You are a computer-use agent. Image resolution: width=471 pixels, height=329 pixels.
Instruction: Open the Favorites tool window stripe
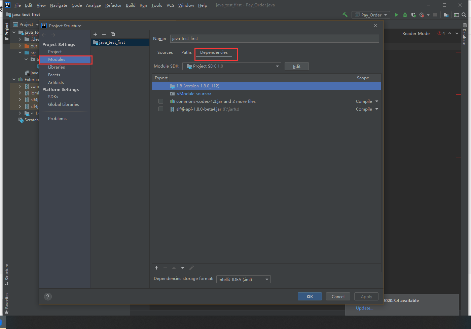[x=6, y=303]
